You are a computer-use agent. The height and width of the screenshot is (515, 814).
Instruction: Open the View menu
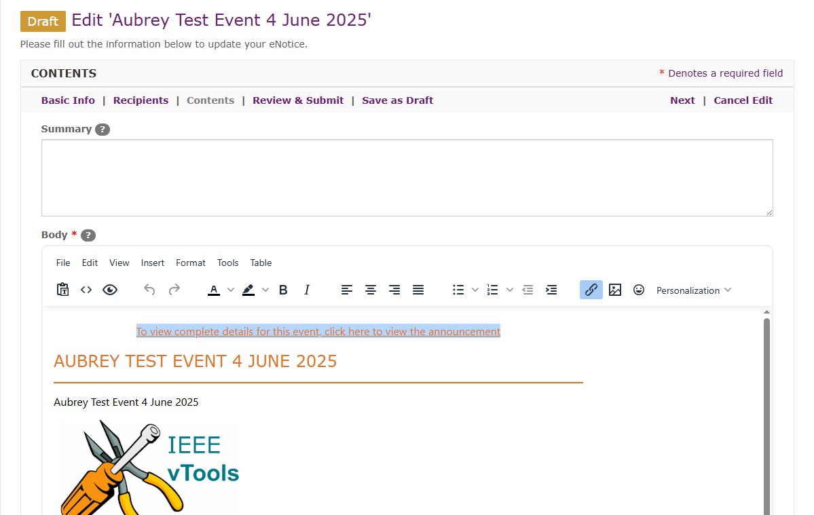click(119, 263)
